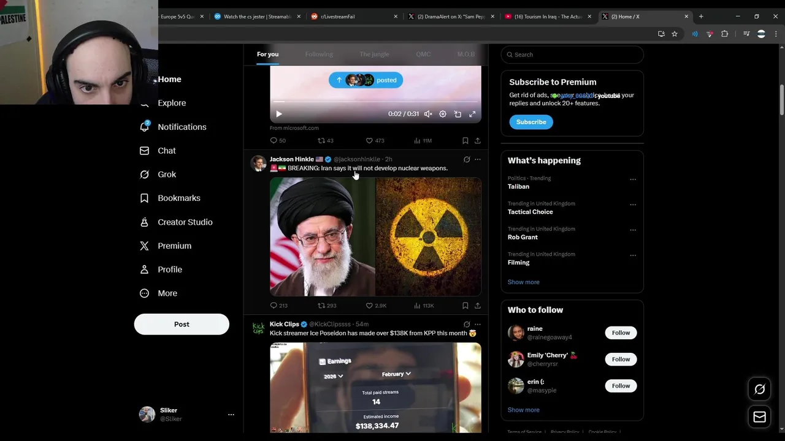Open the floating messages button

coord(759,417)
